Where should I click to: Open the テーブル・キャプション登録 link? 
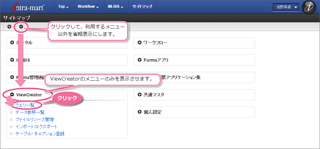(40, 134)
